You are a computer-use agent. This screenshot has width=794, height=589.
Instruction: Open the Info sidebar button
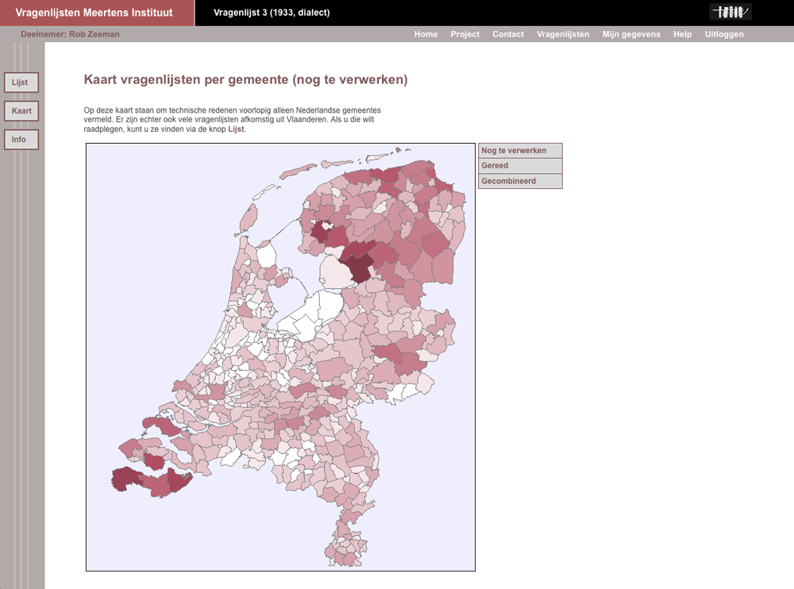pos(21,140)
